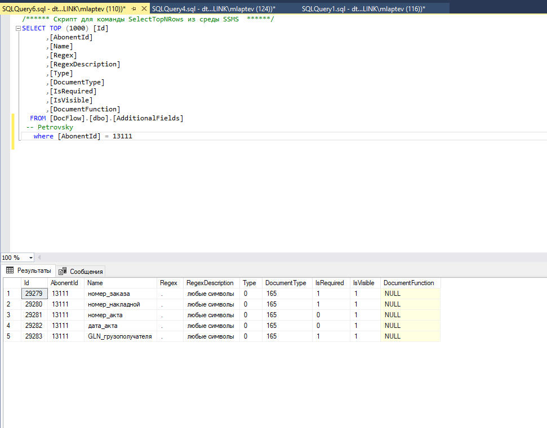Image resolution: width=547 pixels, height=428 pixels.
Task: Click the IsRequired column header
Action: tap(330, 283)
